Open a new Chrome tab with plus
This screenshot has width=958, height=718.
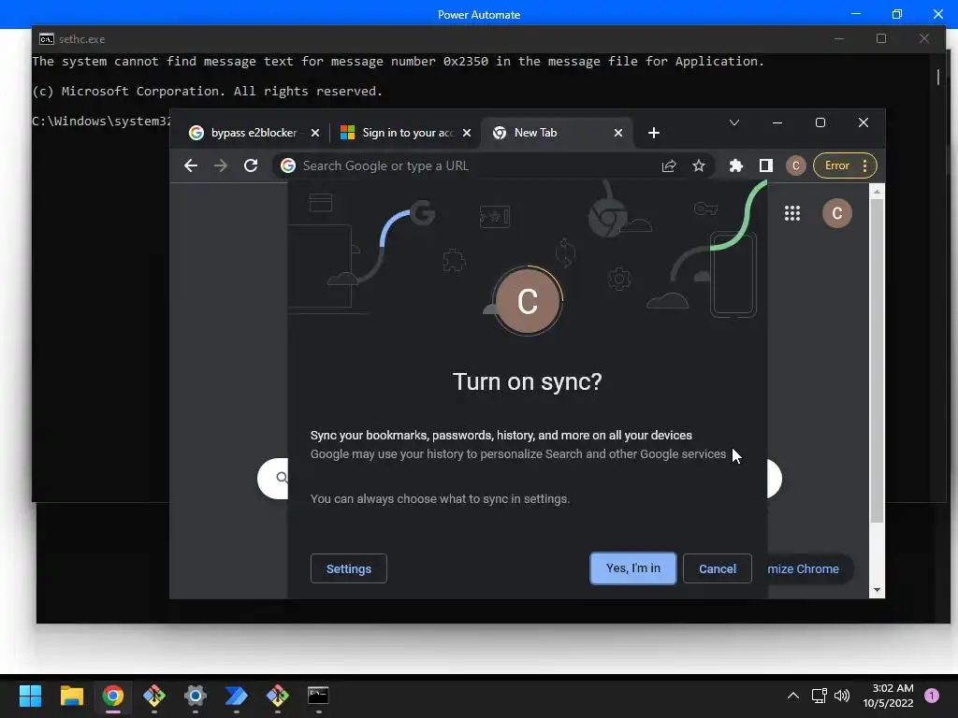point(654,133)
